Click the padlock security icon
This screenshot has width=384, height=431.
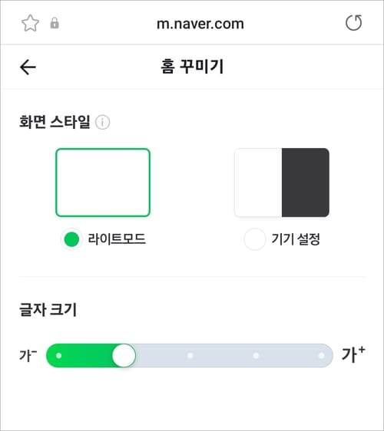point(55,23)
